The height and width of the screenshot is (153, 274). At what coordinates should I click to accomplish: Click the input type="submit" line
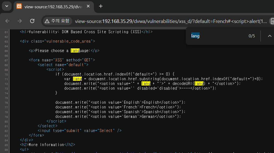pyautogui.click(x=80, y=131)
